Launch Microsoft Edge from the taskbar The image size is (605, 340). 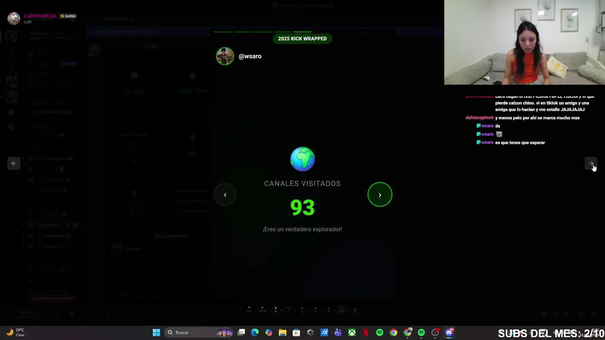(x=255, y=332)
